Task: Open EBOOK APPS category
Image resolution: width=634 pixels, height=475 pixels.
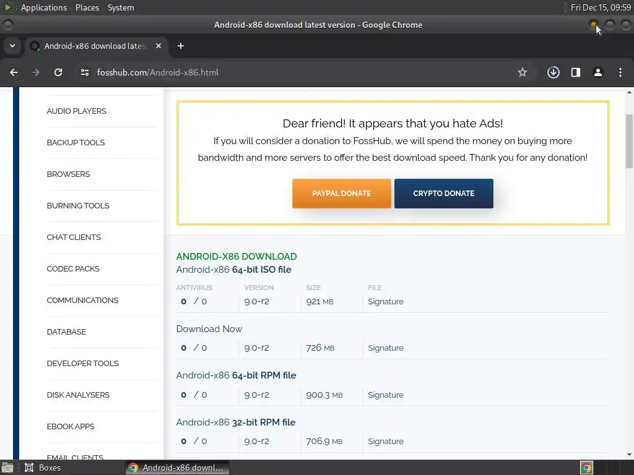Action: coord(71,426)
